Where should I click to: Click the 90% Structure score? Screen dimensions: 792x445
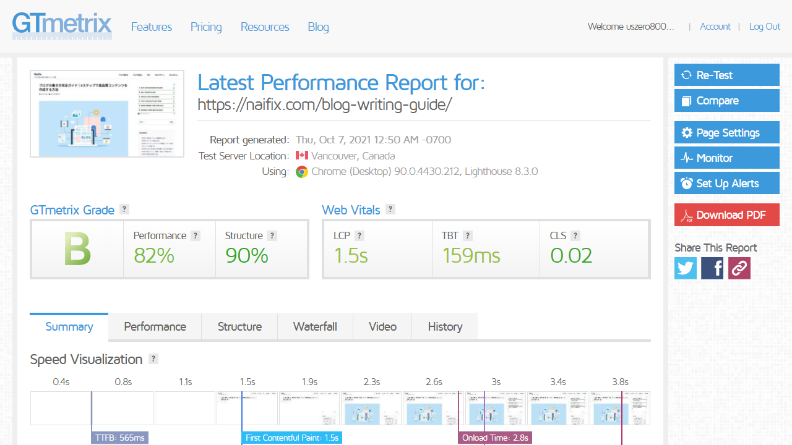click(x=247, y=255)
